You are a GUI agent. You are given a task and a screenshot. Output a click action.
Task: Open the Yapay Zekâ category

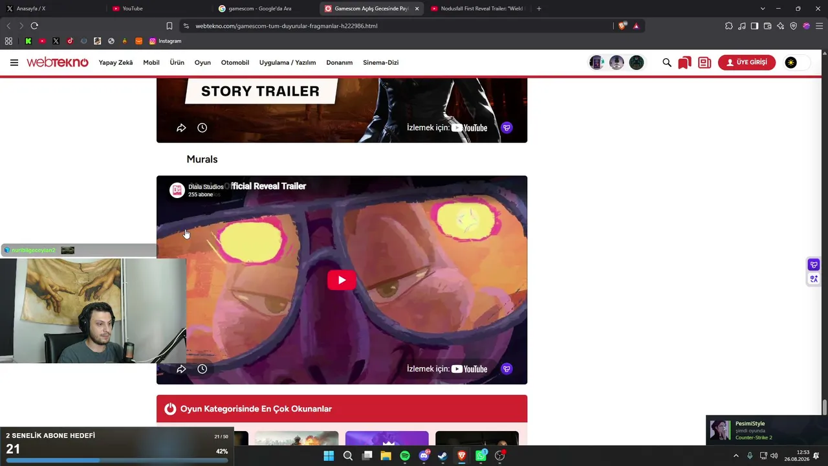coord(116,63)
